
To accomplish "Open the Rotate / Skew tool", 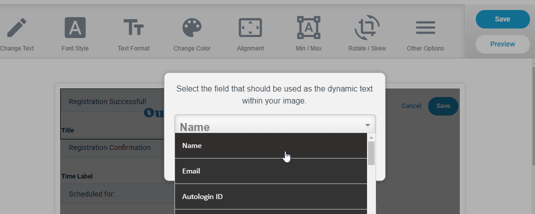I will [x=367, y=34].
